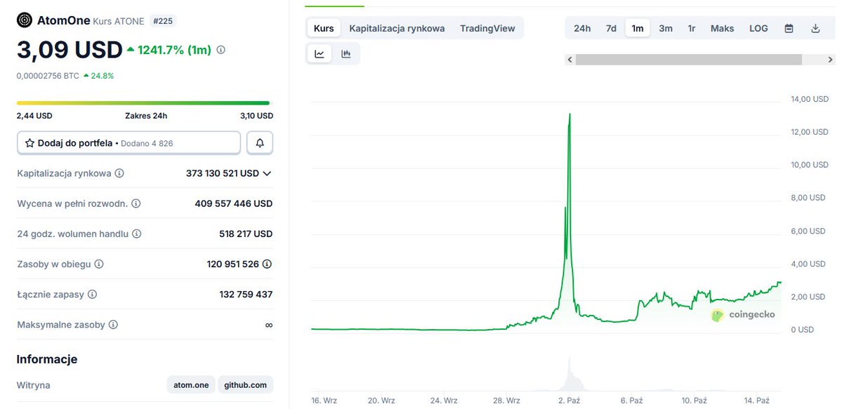Show info for Łącznie zapasy

[93, 294]
